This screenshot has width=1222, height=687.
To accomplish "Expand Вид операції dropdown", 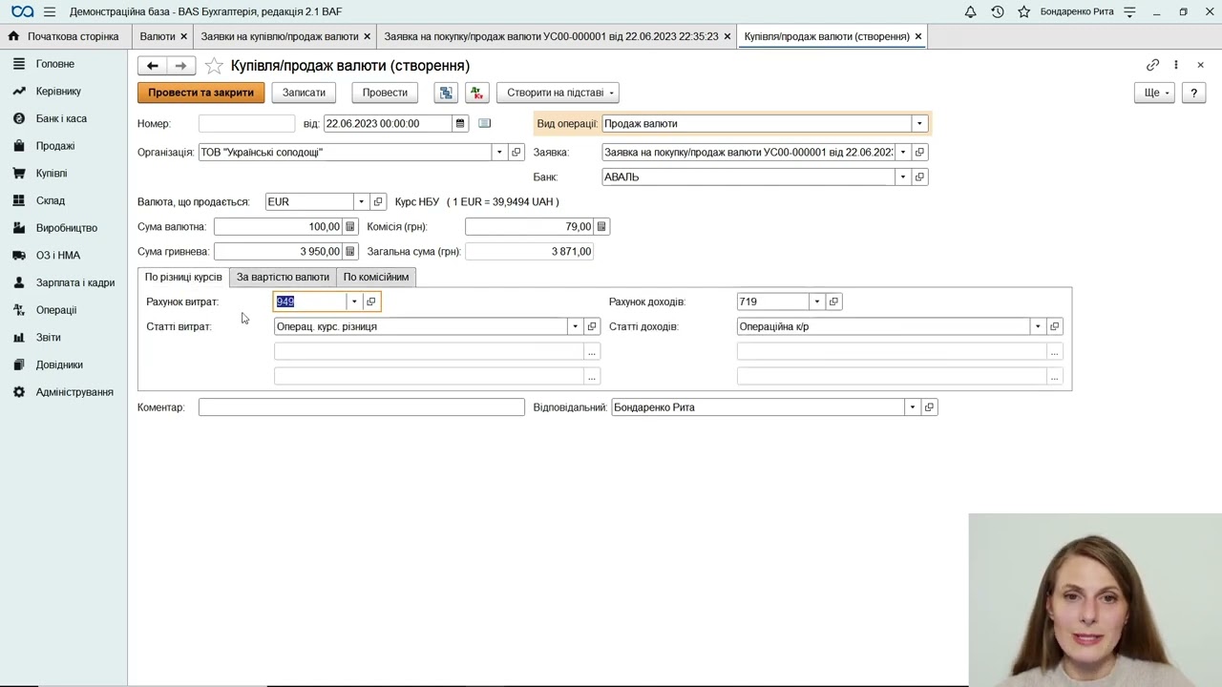I will 919,123.
